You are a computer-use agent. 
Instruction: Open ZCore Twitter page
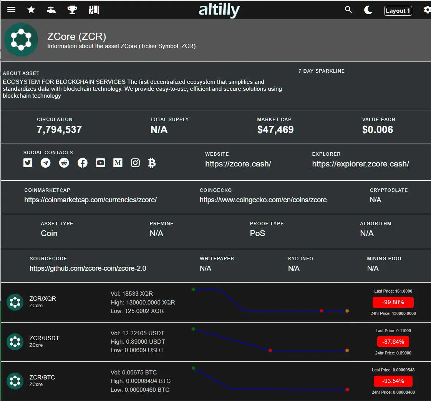pyautogui.click(x=28, y=163)
